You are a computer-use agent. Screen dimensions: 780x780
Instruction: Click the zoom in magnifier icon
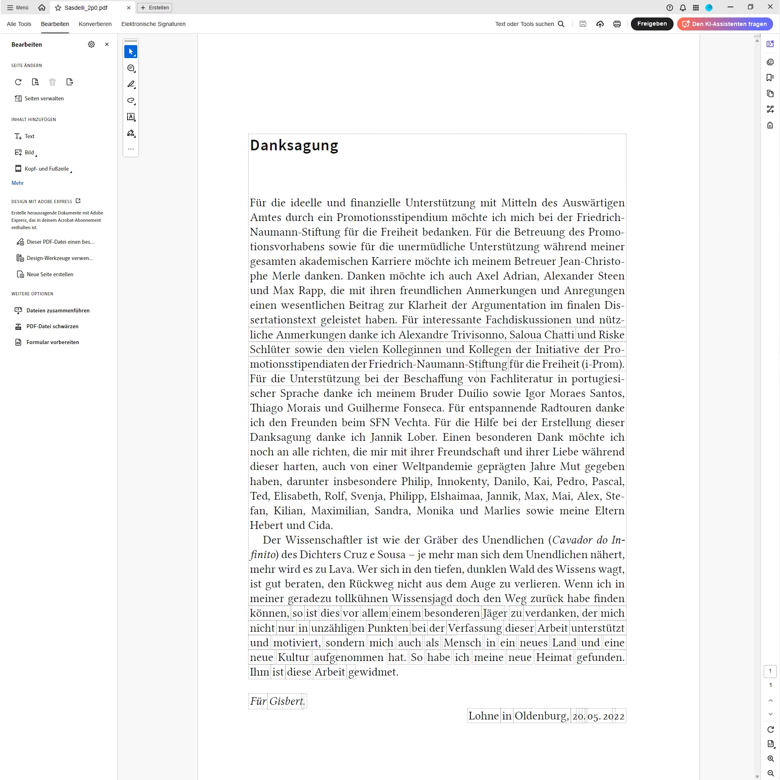(x=770, y=758)
